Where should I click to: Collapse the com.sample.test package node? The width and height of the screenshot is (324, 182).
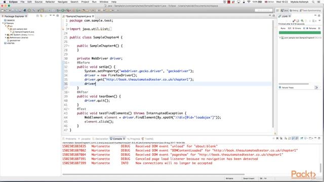coord(9,29)
